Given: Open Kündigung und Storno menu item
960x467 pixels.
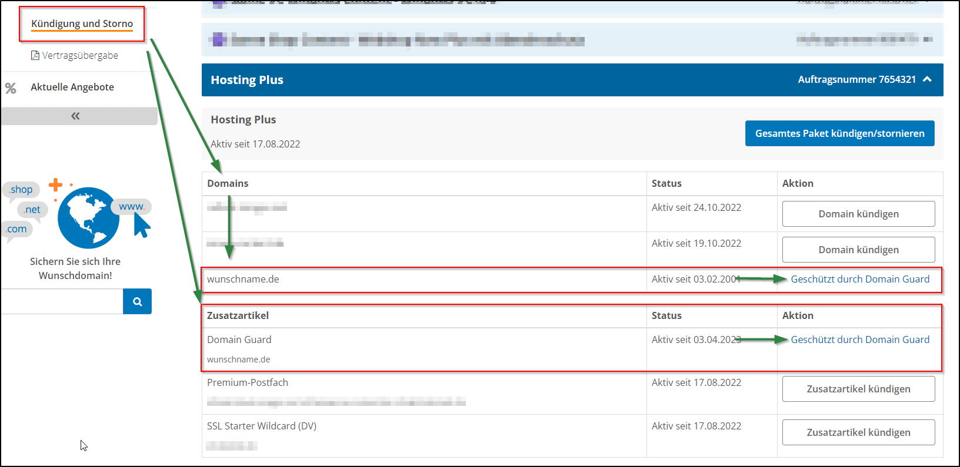Looking at the screenshot, I should pyautogui.click(x=82, y=23).
